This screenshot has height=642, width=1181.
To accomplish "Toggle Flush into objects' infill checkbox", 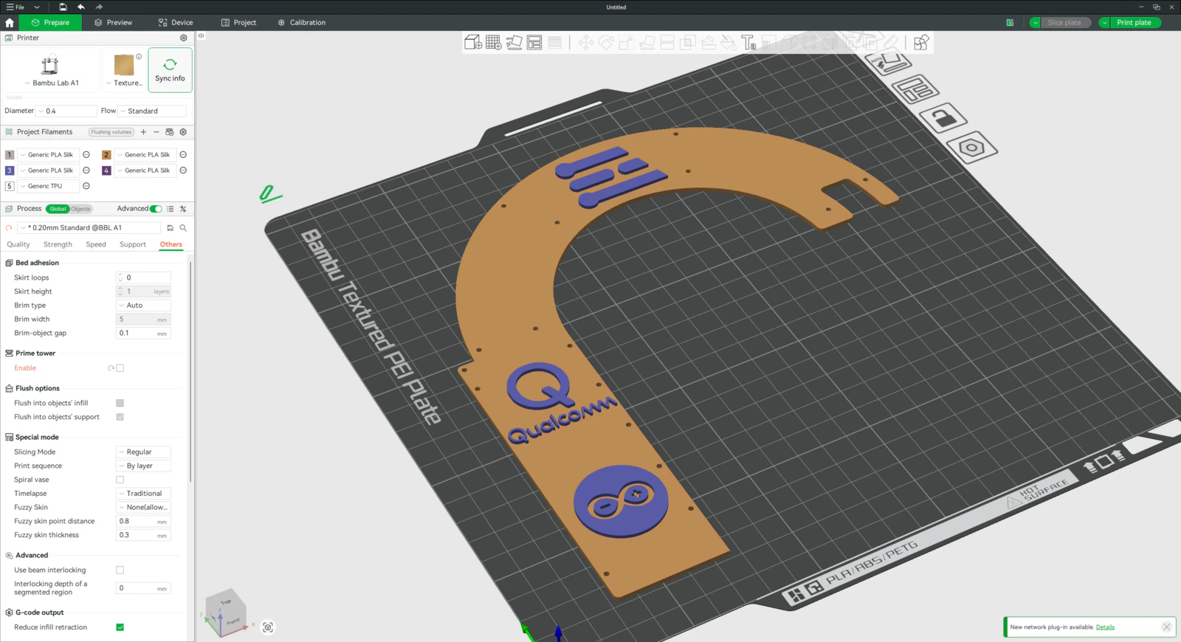I will (120, 403).
